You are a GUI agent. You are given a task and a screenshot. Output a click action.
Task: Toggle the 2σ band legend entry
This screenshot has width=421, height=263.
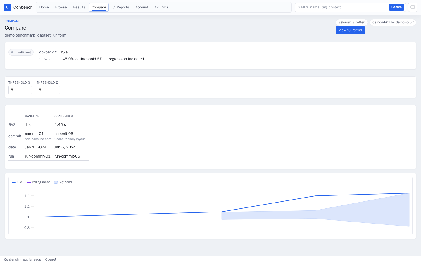point(63,182)
